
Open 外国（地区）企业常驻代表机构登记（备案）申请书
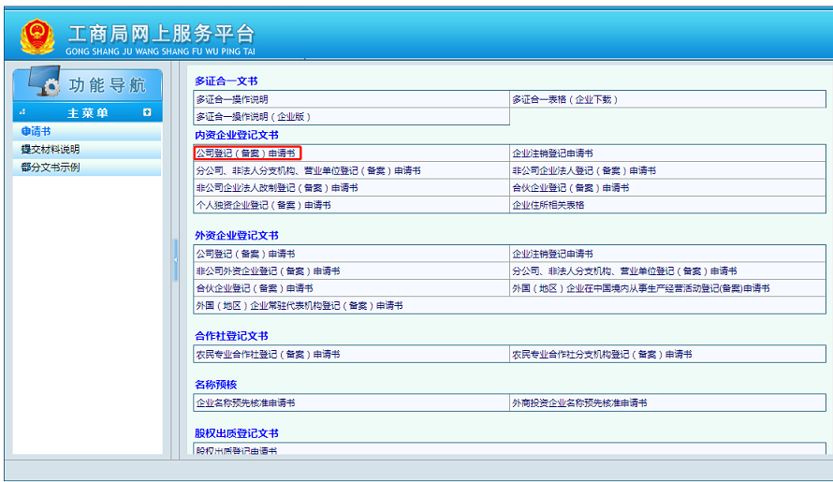coord(300,305)
